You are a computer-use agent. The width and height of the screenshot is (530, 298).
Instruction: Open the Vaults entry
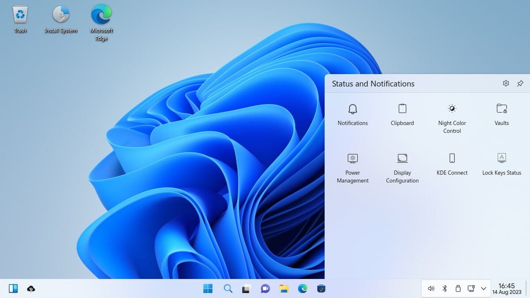click(x=502, y=115)
